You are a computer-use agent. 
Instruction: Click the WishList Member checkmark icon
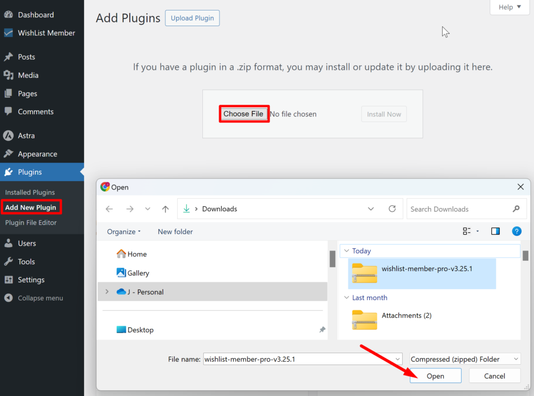pyautogui.click(x=8, y=33)
